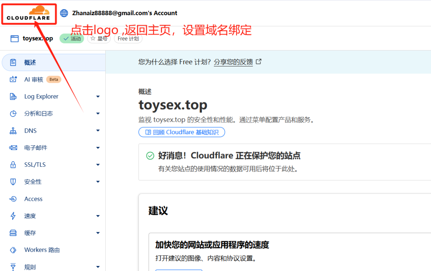
Task: Open the Workers 路由 sidebar item
Action: pos(53,250)
